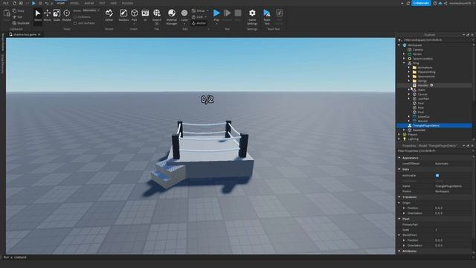
Task: Open the Color dropdown arrow
Action: (x=184, y=24)
